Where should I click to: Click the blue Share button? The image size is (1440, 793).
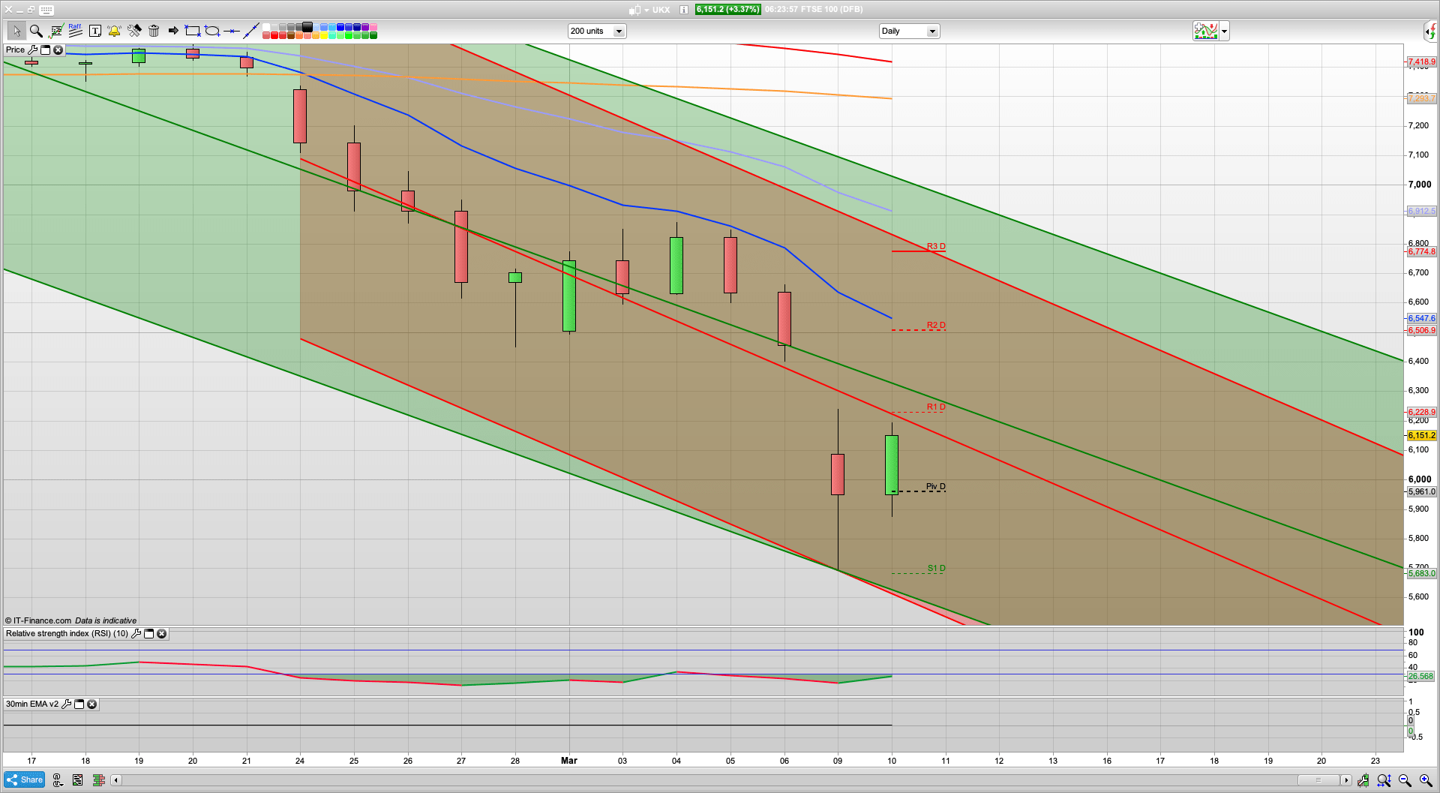[x=24, y=780]
